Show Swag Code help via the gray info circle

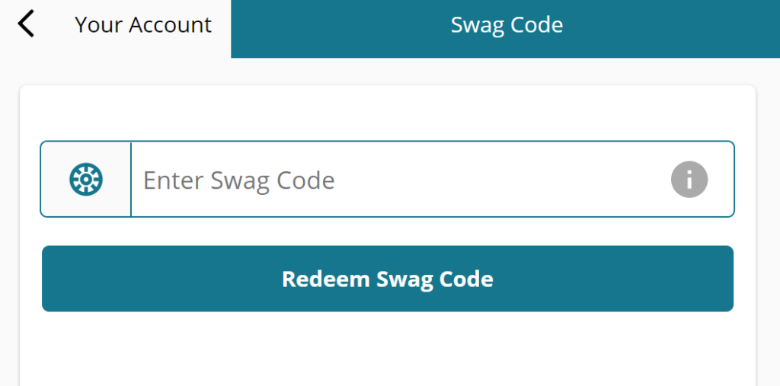(689, 179)
